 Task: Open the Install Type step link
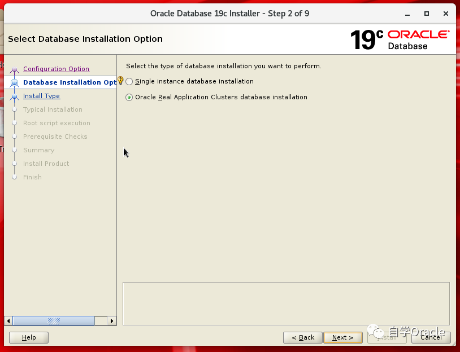[x=41, y=96]
